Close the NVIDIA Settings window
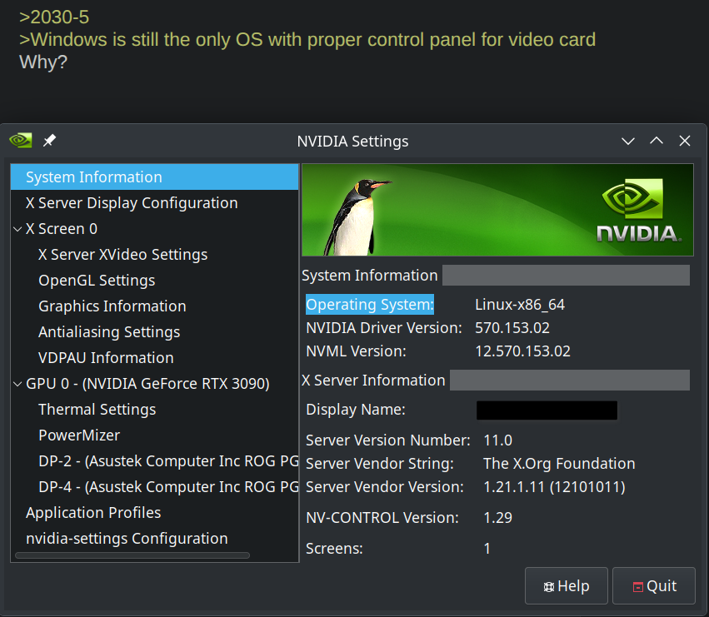Screen dimensions: 709x617 click(x=685, y=141)
